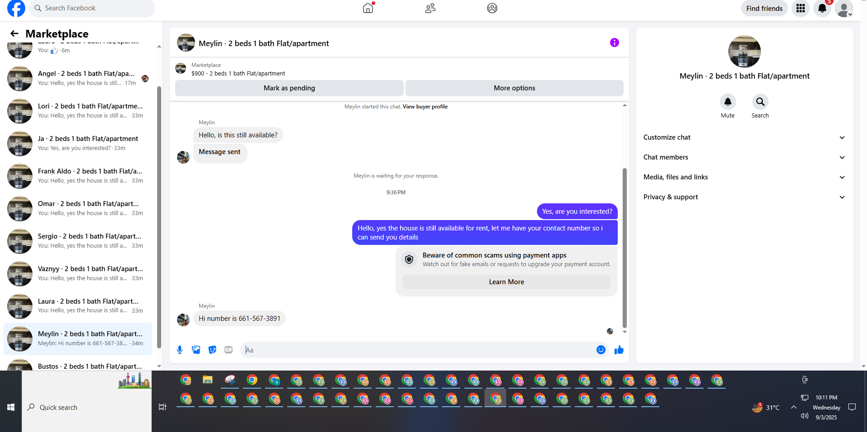
Task: Click the chat header listing avatar
Action: [x=186, y=42]
